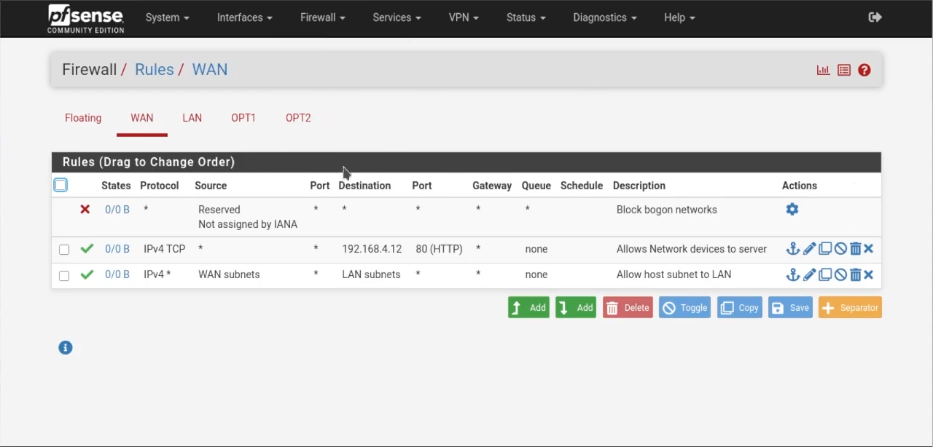Expand the Diagnostics dropdown menu
933x447 pixels.
click(x=604, y=17)
